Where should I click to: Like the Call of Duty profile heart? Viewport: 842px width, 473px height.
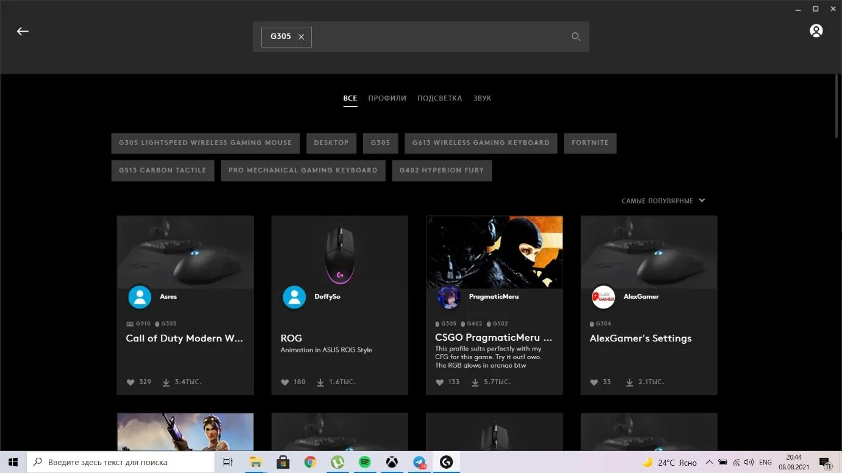pyautogui.click(x=131, y=382)
